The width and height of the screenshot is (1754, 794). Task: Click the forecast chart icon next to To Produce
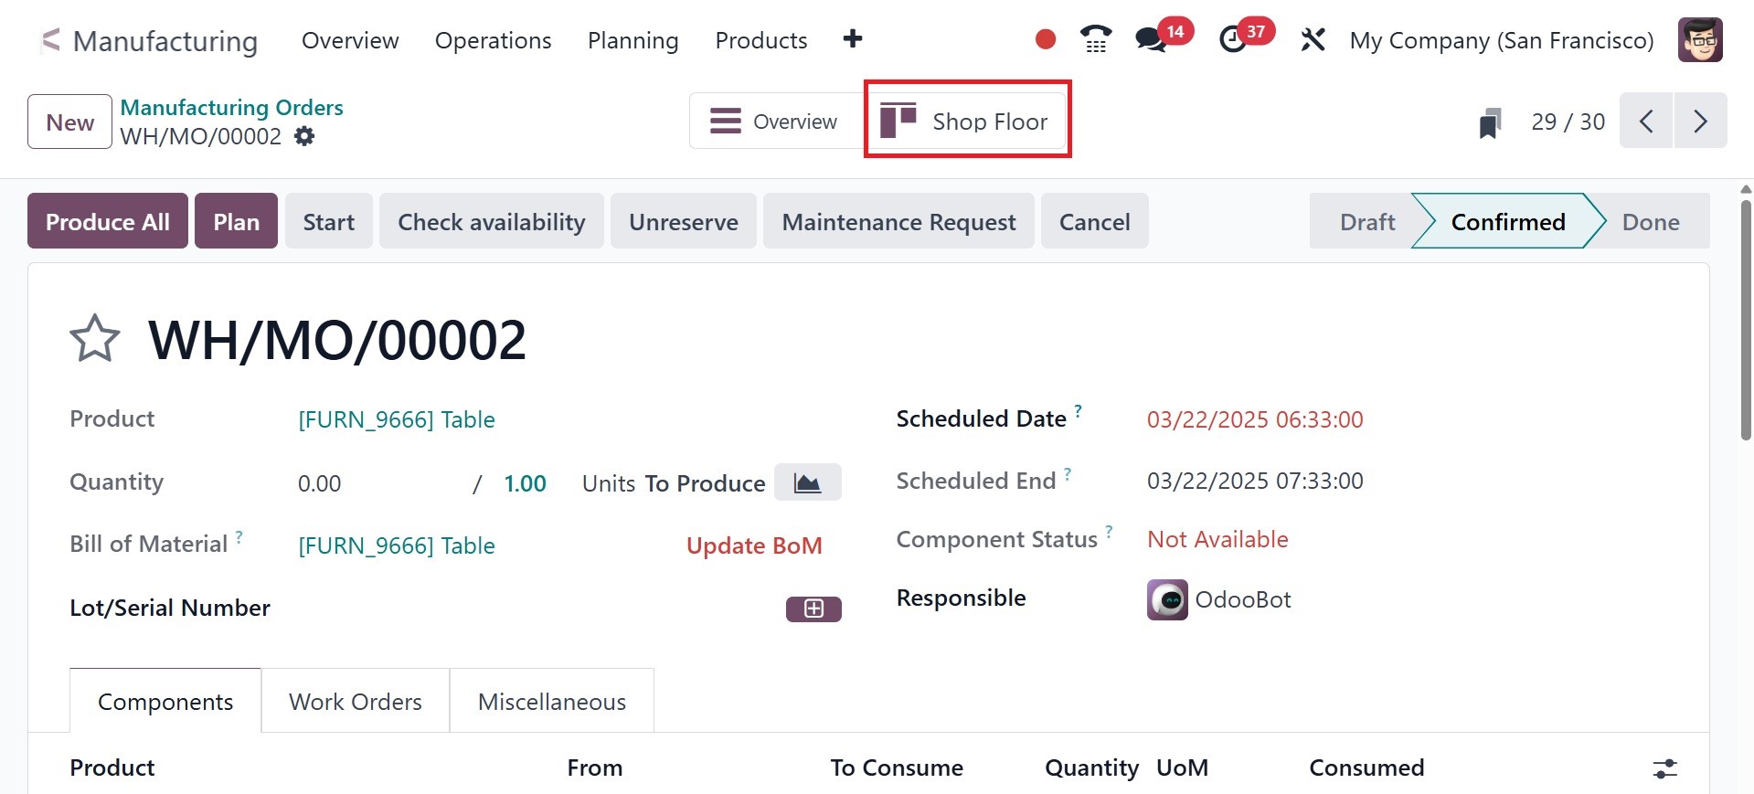pos(807,482)
